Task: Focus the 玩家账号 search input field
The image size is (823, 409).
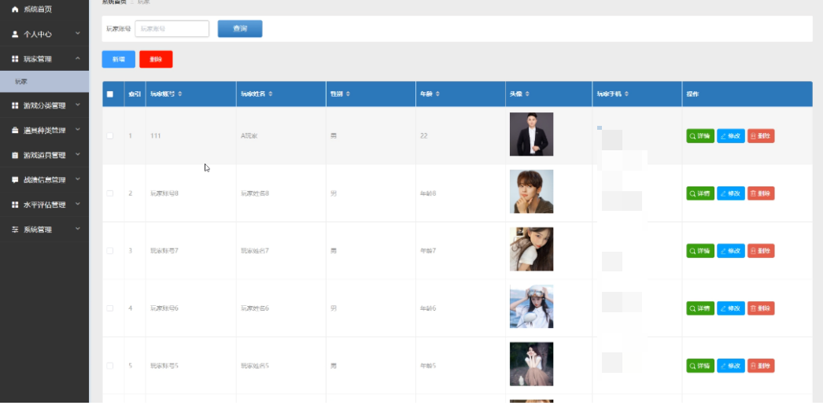Action: [x=172, y=29]
